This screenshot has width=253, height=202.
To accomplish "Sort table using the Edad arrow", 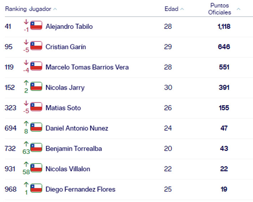I will click(182, 9).
